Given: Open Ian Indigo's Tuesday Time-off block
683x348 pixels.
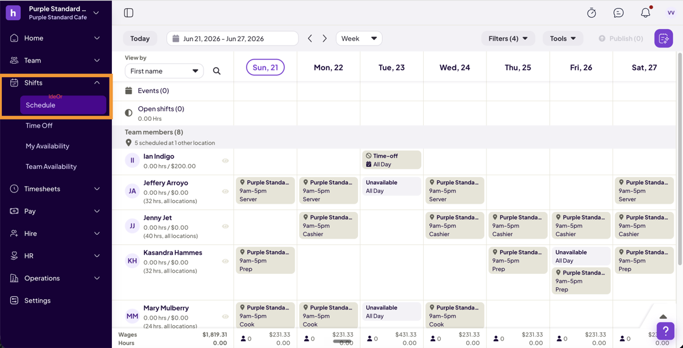Looking at the screenshot, I should [391, 160].
